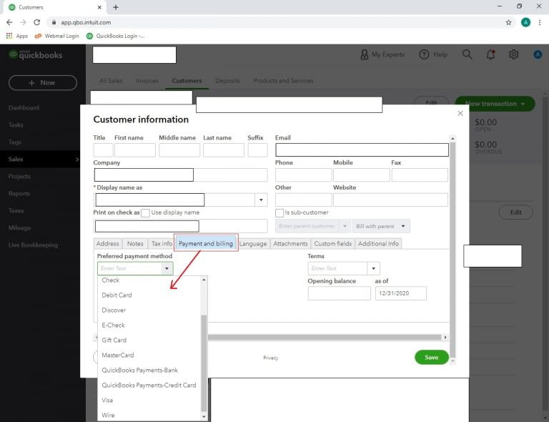Select Payment and billing tab
Screen dimensions: 549x422
coord(206,243)
